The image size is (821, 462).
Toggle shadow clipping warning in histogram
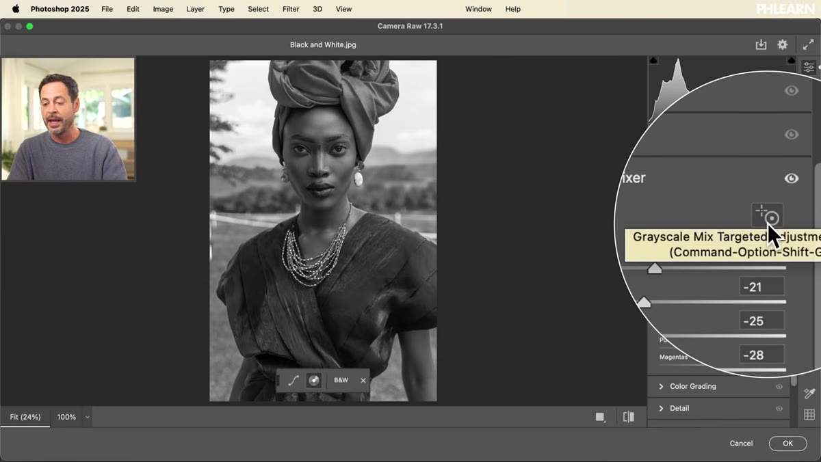653,61
